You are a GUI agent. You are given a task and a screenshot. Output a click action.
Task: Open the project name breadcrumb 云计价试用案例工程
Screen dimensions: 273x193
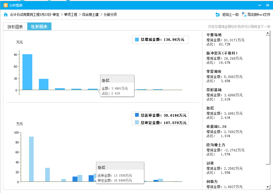pyautogui.click(x=34, y=15)
